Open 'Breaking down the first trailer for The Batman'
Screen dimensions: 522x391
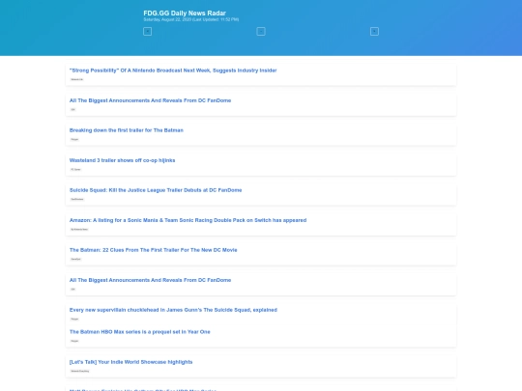[127, 130]
